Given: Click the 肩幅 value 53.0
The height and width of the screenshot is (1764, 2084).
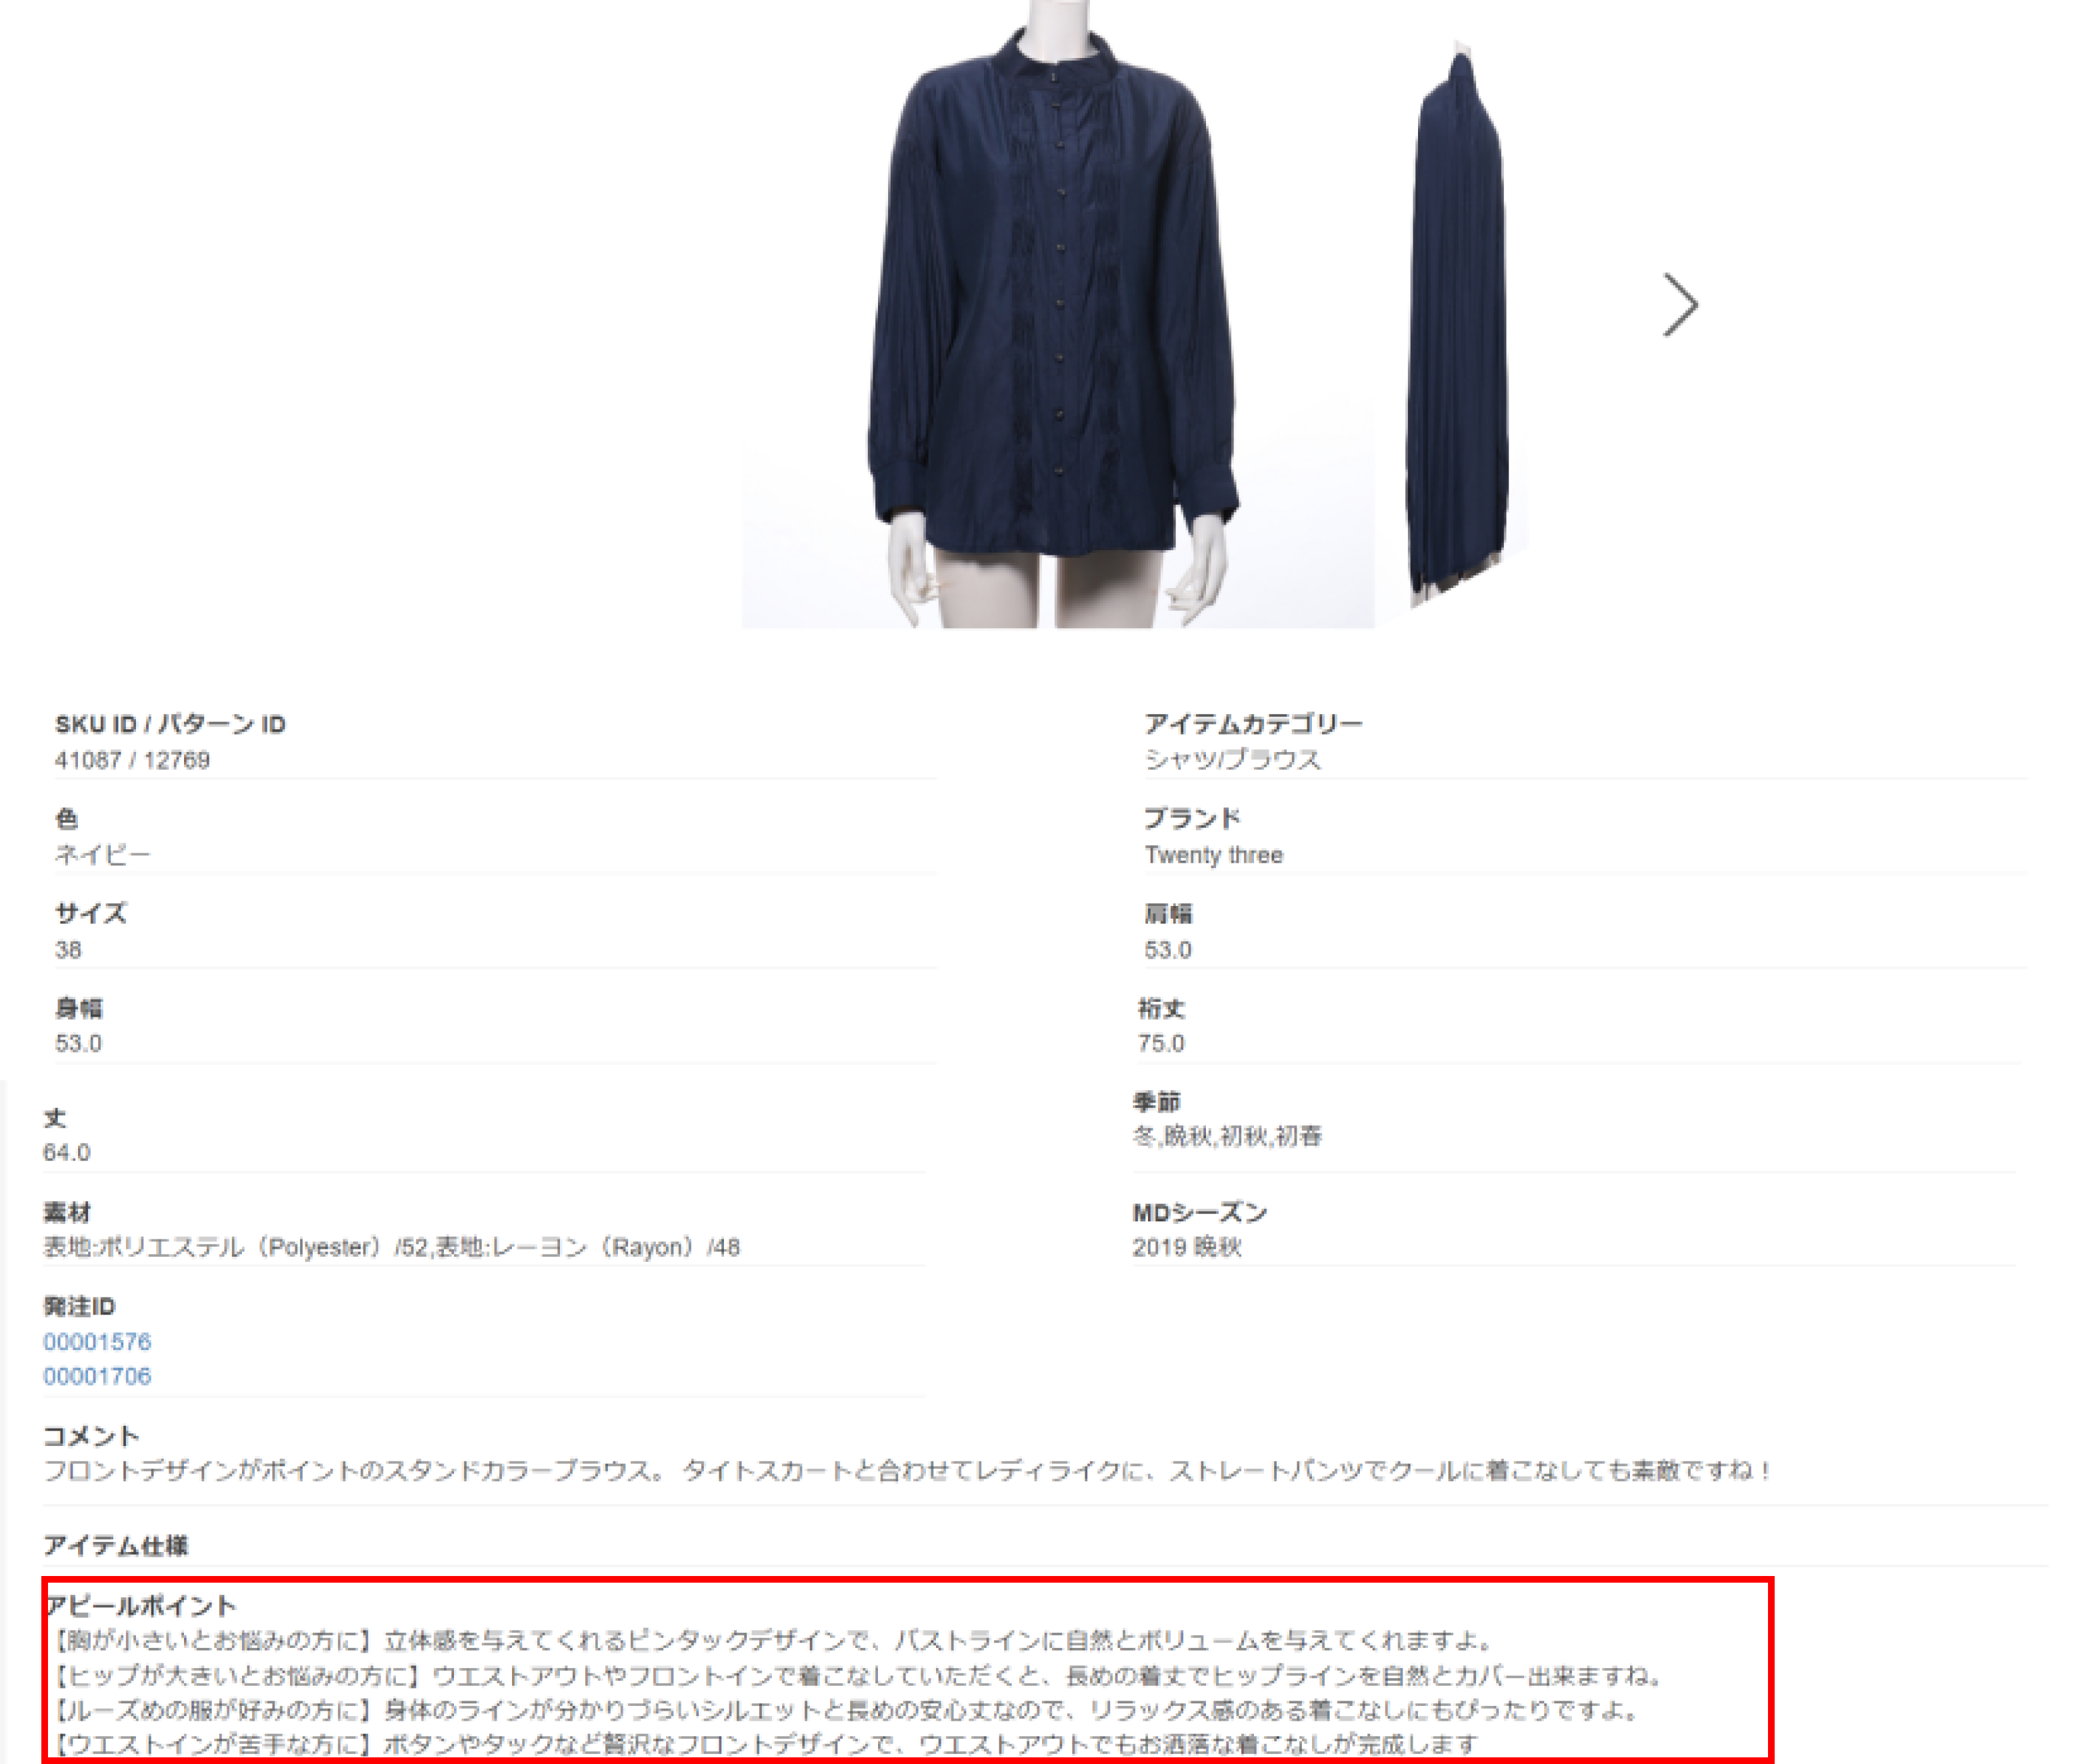Looking at the screenshot, I should click(1168, 950).
